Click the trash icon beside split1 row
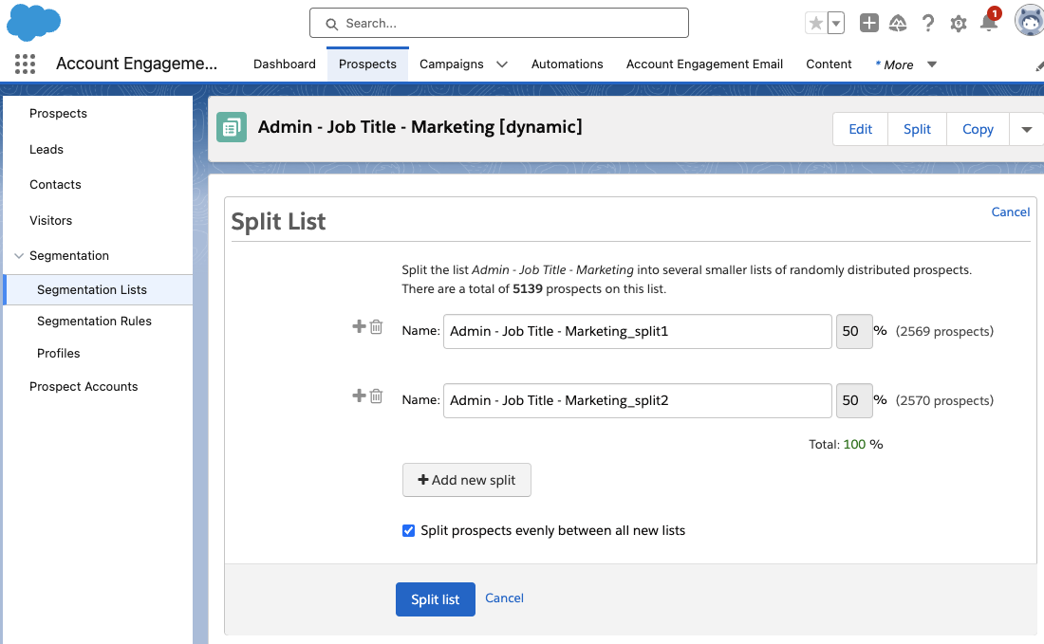Viewport: 1044px width, 644px height. click(376, 326)
